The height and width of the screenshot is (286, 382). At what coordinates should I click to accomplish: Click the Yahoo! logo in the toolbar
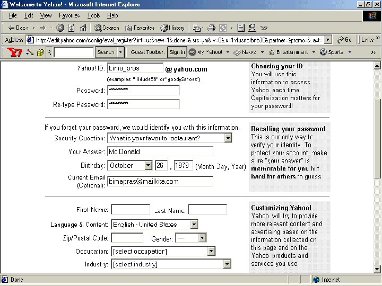[14, 52]
